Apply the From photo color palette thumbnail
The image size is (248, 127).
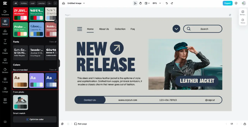click(x=20, y=102)
